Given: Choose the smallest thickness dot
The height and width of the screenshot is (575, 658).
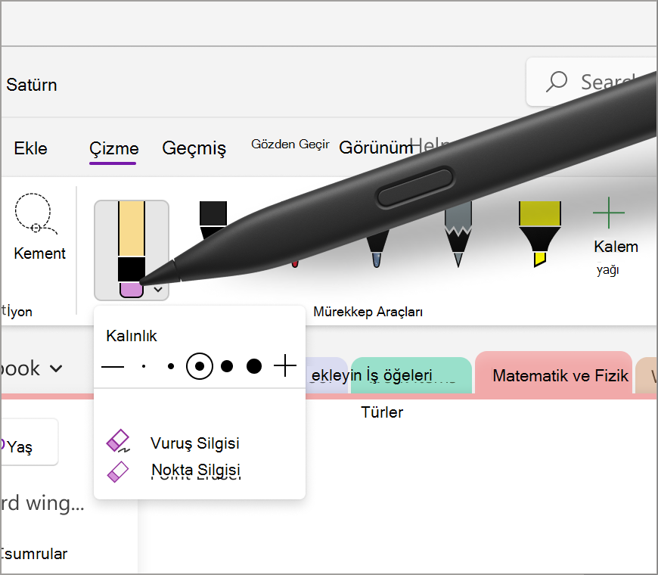Looking at the screenshot, I should [144, 366].
